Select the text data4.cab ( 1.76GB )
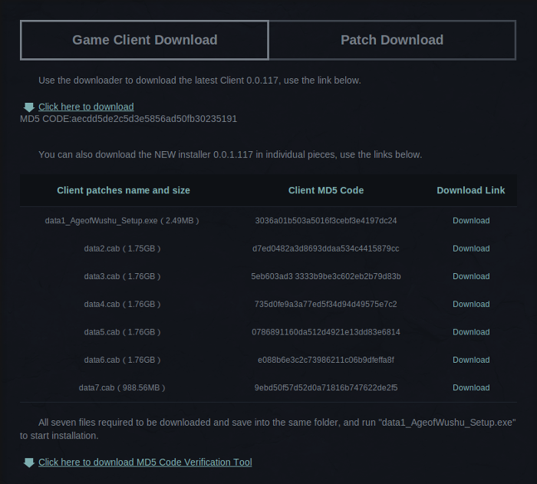537x484 pixels. point(122,305)
